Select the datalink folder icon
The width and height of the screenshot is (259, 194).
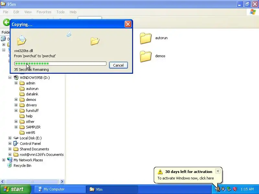tap(22, 94)
